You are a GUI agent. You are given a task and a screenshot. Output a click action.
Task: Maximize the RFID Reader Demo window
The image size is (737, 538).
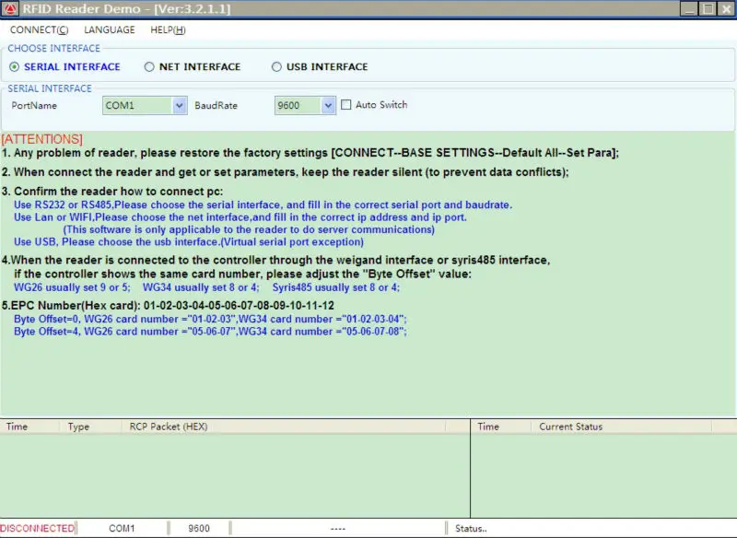point(708,9)
